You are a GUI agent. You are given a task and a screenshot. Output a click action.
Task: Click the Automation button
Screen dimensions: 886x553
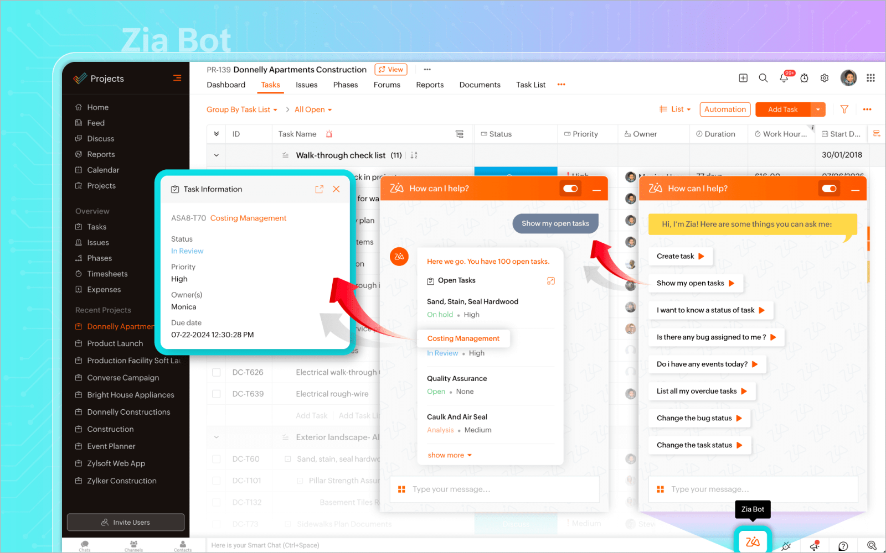tap(725, 109)
